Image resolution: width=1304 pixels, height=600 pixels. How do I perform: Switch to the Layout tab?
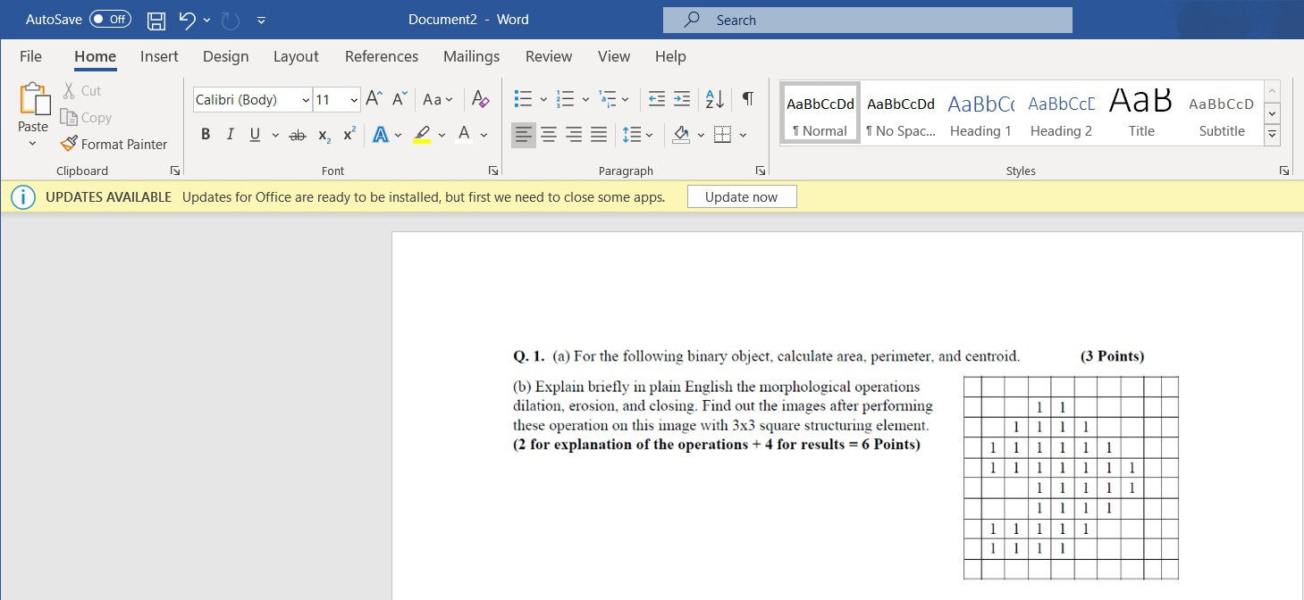(x=296, y=56)
